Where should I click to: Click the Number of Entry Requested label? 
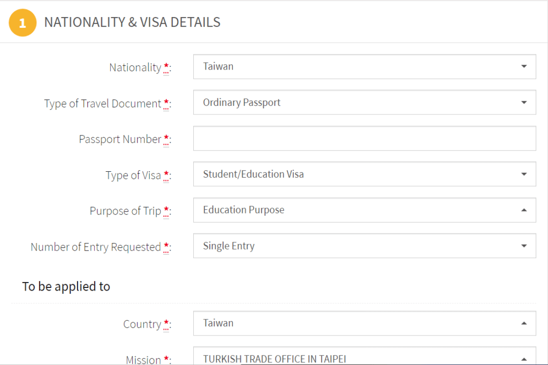click(95, 247)
